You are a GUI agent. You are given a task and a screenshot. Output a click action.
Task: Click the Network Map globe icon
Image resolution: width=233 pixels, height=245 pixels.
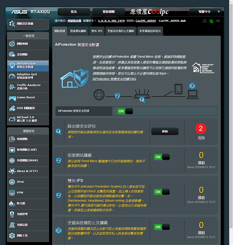(x=12, y=44)
